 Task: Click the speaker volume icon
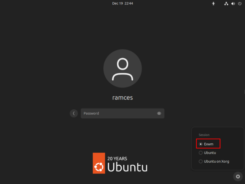[233, 3]
